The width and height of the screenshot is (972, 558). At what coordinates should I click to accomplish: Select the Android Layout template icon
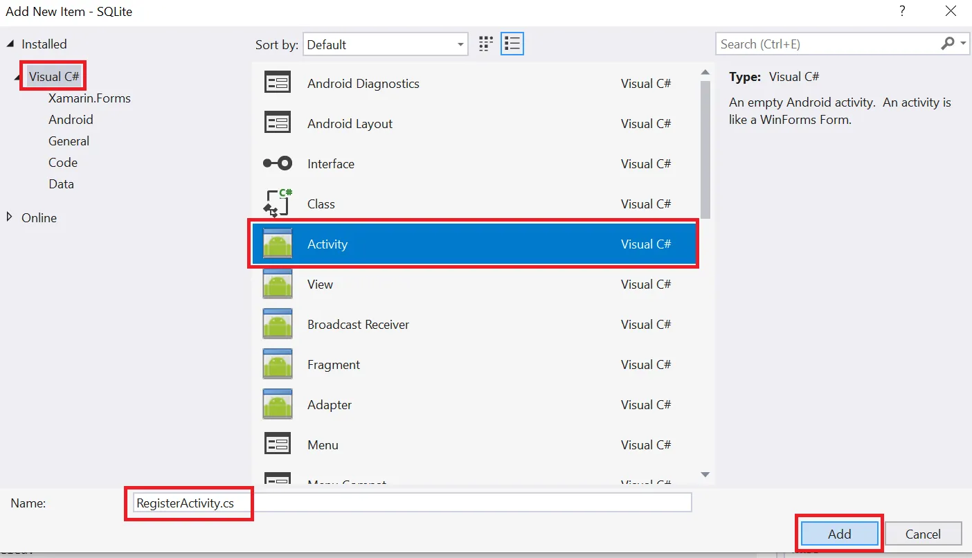click(278, 123)
